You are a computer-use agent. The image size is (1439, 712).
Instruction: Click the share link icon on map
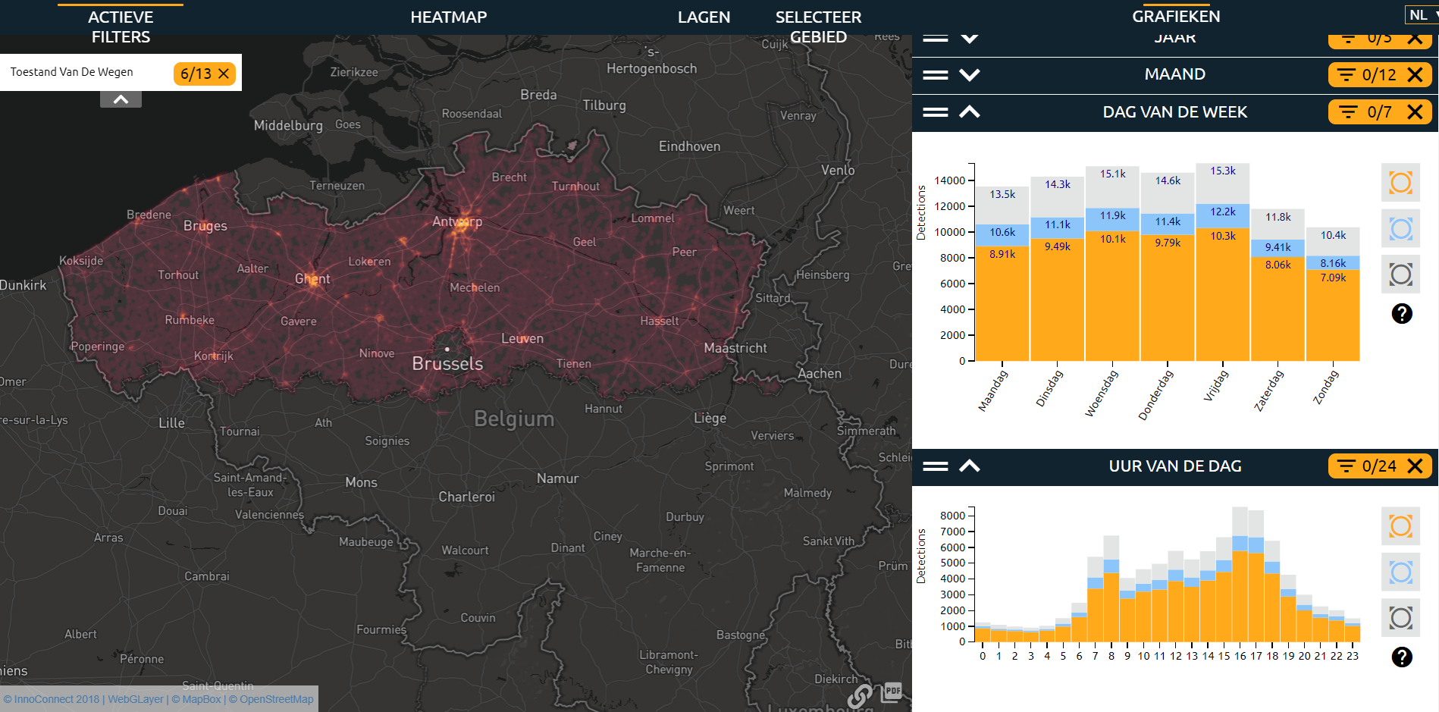coord(860,695)
